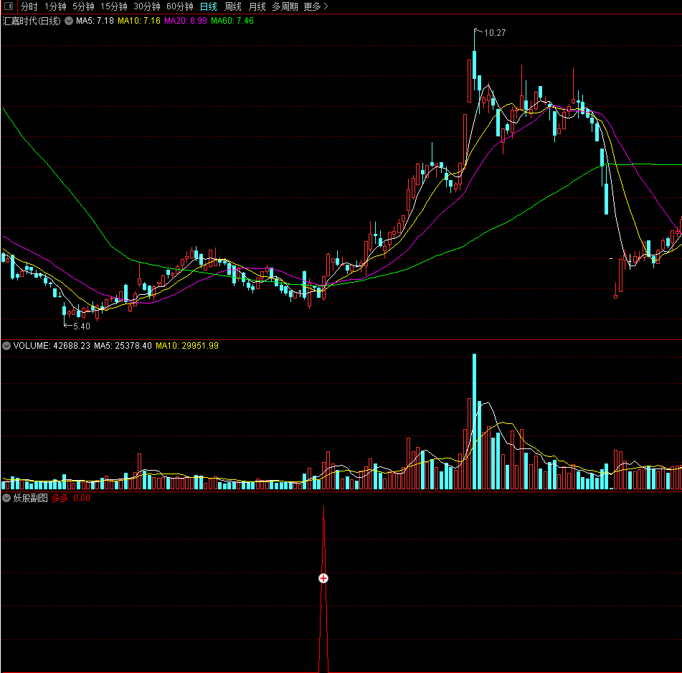Select the 60分钟 period tab
Viewport: 682px width, 673px height.
click(180, 6)
